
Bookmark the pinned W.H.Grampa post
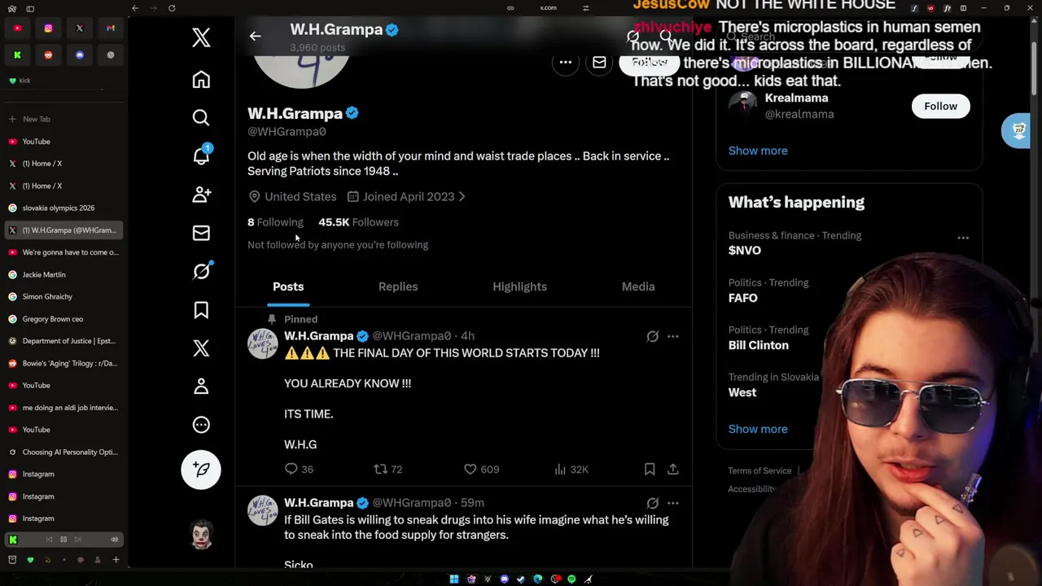click(650, 469)
